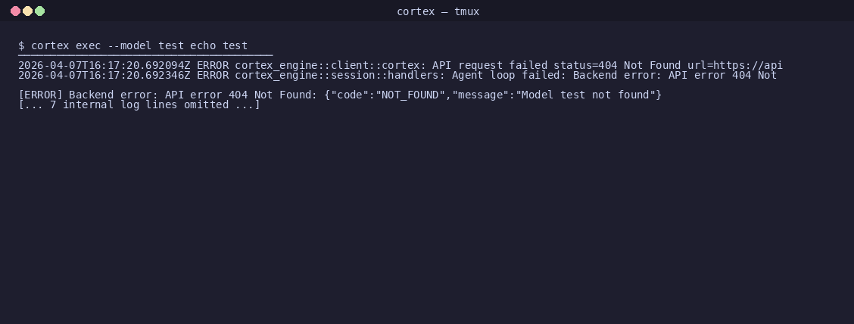Viewport: 854px width, 324px height.
Task: Click the first timestamp 2026-04-07T16:17:20.692094Z
Action: [104, 65]
